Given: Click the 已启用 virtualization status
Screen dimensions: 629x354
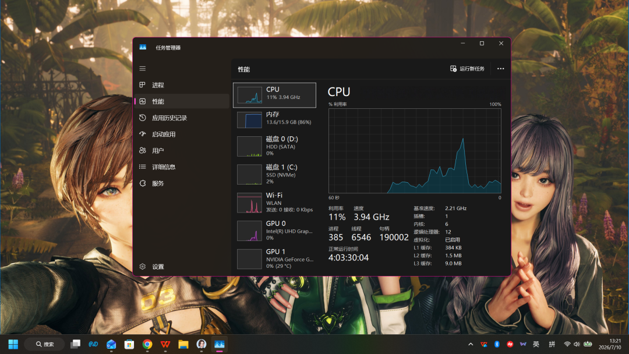Looking at the screenshot, I should pyautogui.click(x=453, y=240).
